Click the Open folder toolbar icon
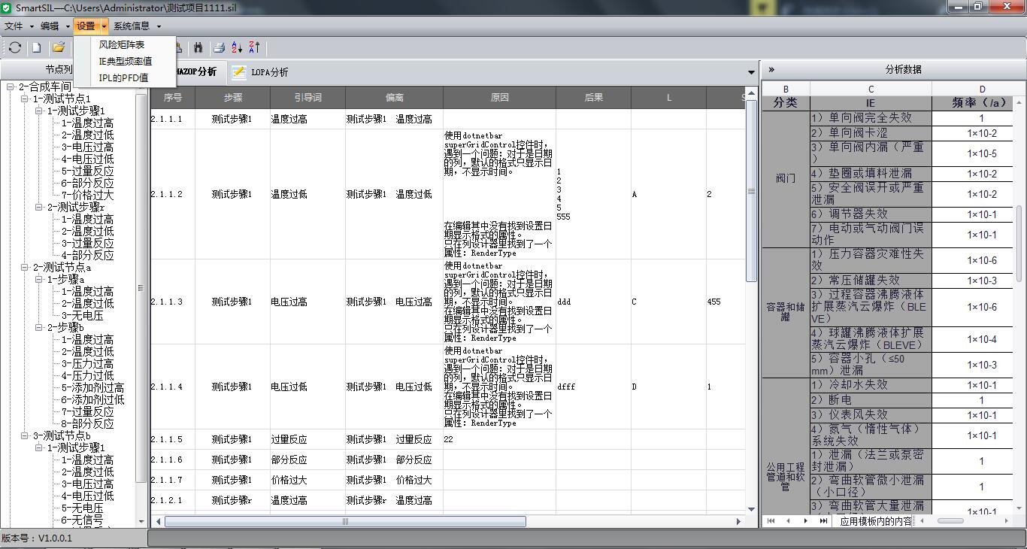The width and height of the screenshot is (1027, 549). point(58,48)
